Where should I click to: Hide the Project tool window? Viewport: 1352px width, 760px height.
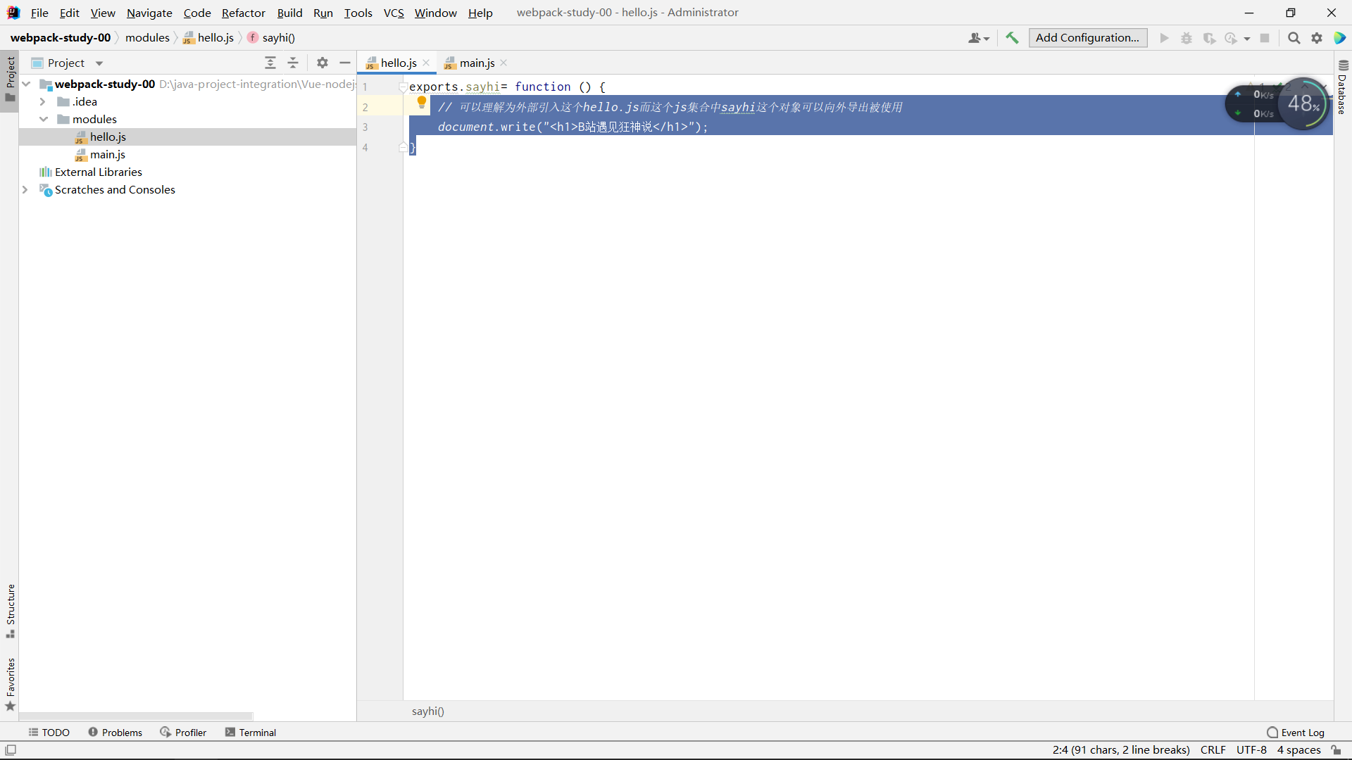345,63
